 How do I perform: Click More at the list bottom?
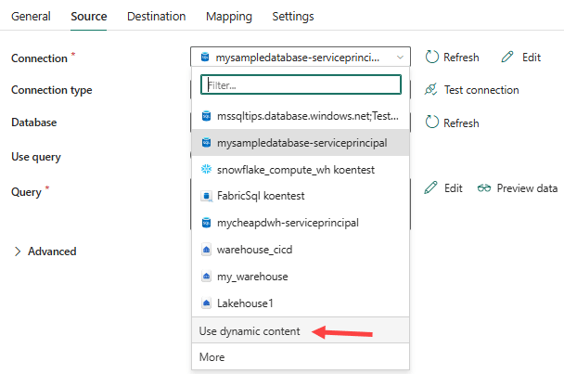pyautogui.click(x=212, y=357)
